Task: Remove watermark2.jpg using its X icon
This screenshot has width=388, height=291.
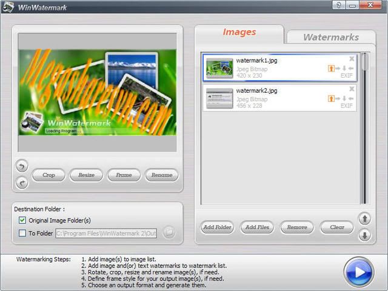Action: 352,89
